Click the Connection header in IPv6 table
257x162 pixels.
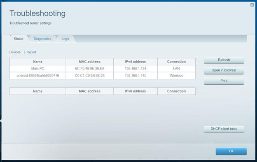[x=176, y=91]
